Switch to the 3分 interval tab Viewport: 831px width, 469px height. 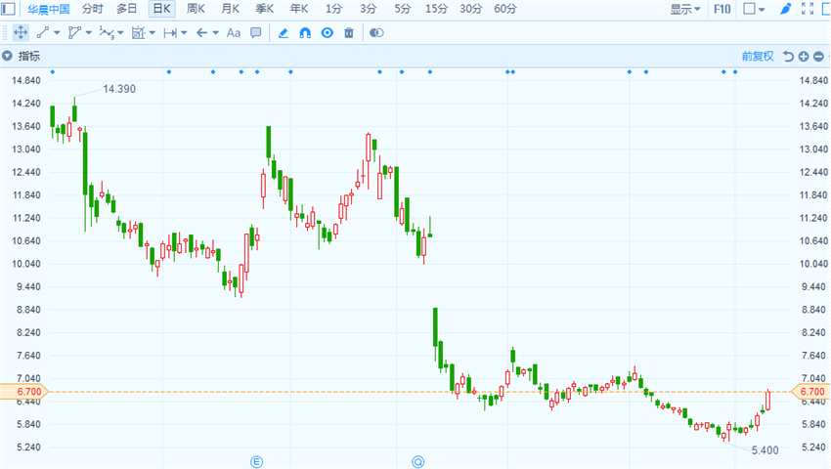pos(368,9)
